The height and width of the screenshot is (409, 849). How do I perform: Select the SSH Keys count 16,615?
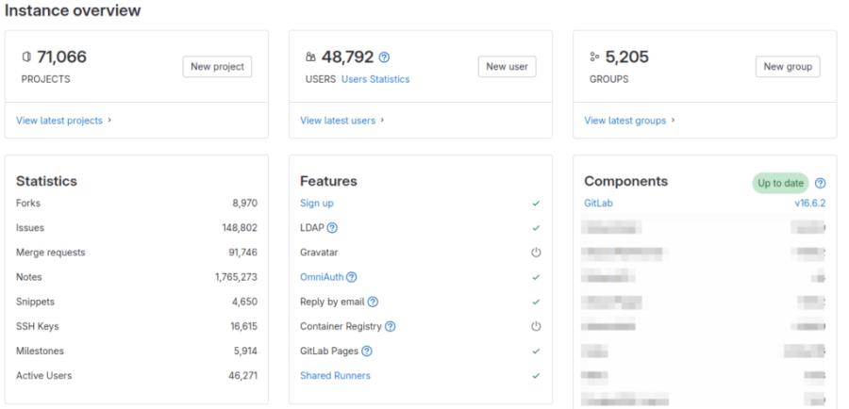(x=243, y=326)
